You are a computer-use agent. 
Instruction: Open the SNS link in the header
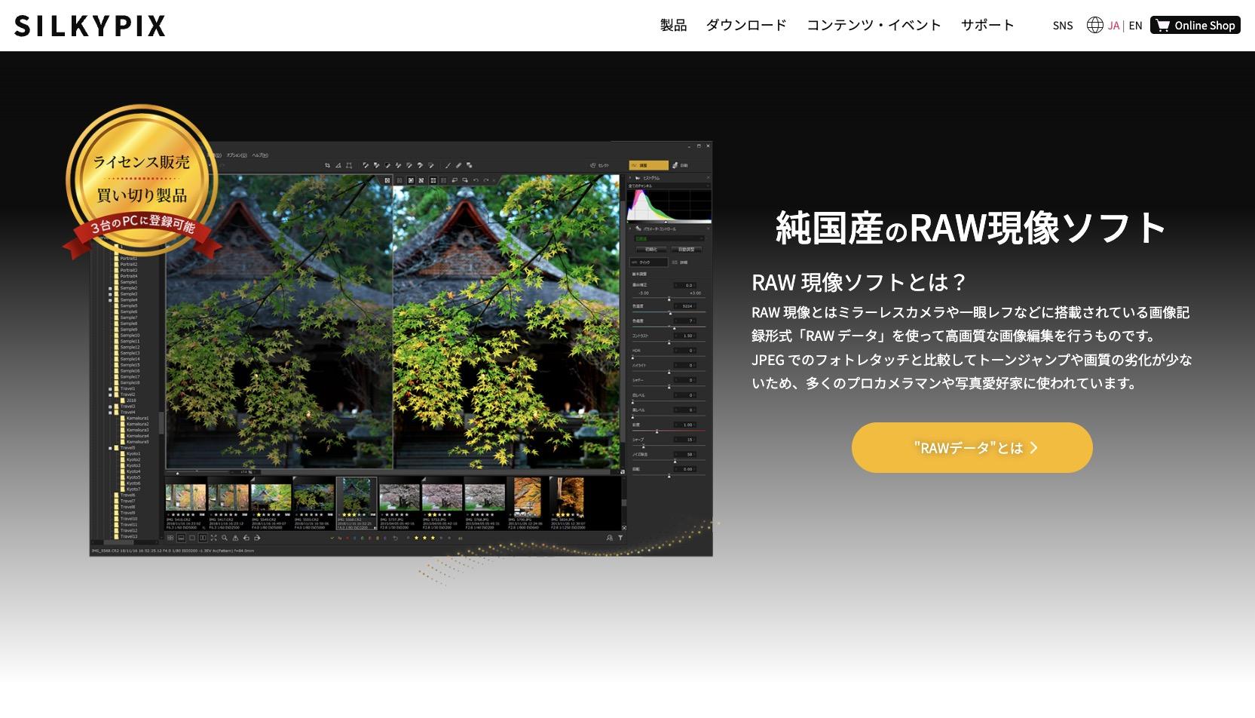click(1063, 26)
